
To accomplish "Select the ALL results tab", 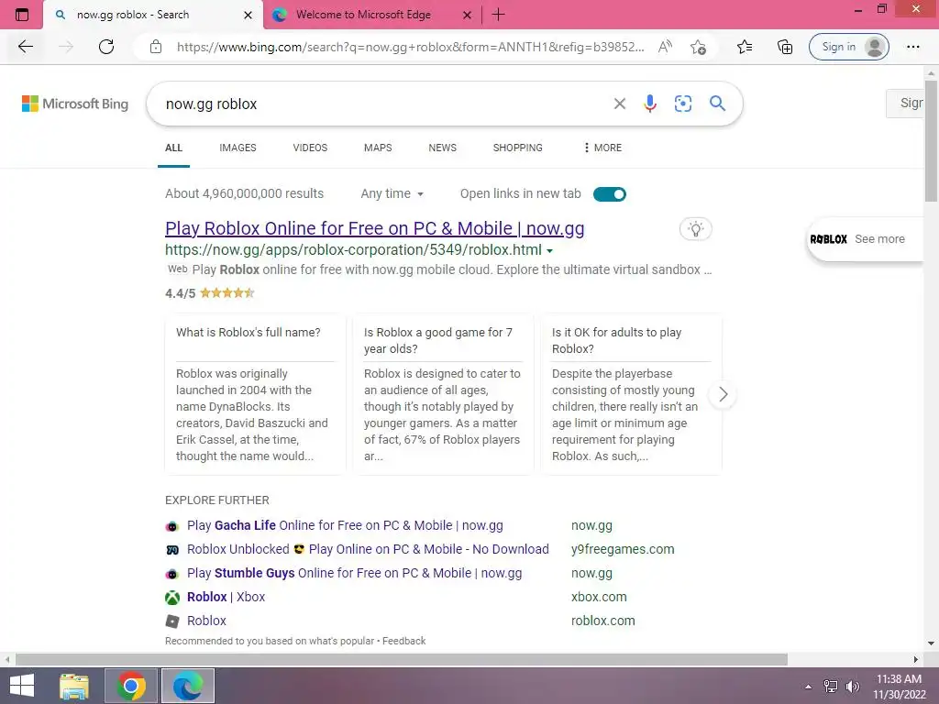I will click(x=173, y=148).
